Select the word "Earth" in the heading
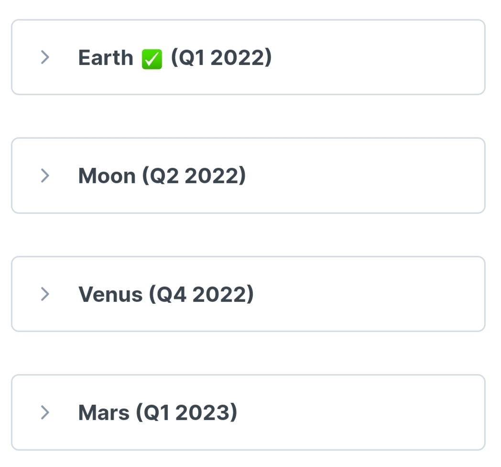 (106, 58)
